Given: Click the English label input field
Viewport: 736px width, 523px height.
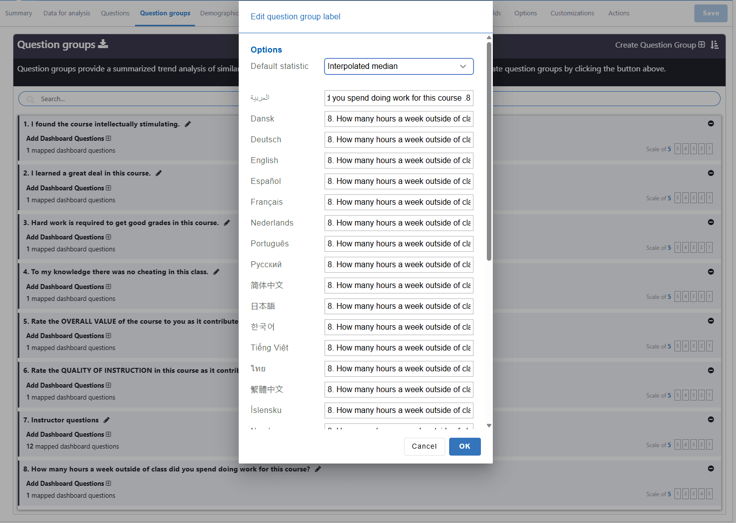Looking at the screenshot, I should [x=399, y=161].
